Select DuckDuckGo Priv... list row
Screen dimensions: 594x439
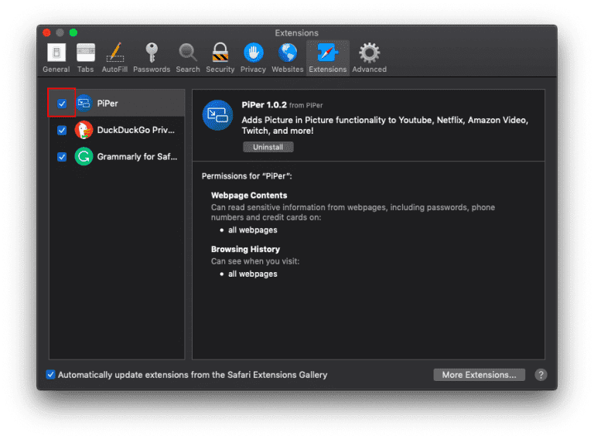tap(117, 130)
